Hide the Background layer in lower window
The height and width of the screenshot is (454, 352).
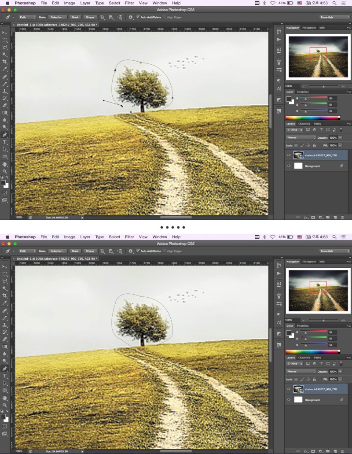point(288,400)
